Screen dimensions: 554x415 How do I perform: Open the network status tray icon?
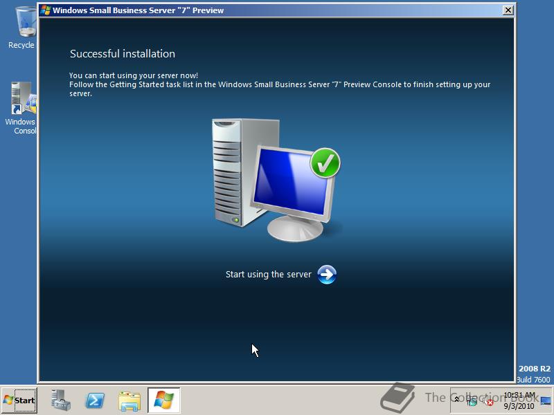(472, 400)
